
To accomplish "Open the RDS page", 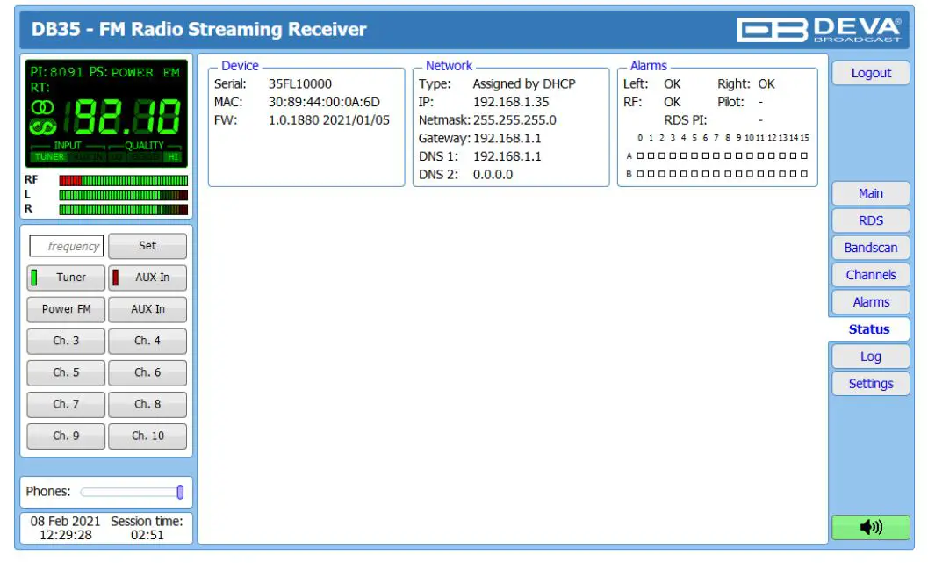I will point(870,220).
